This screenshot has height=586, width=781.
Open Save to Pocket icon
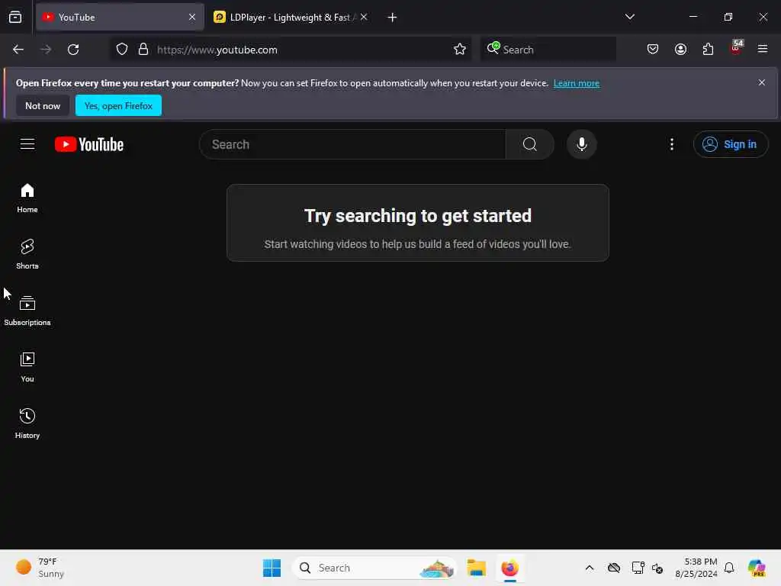coord(653,50)
